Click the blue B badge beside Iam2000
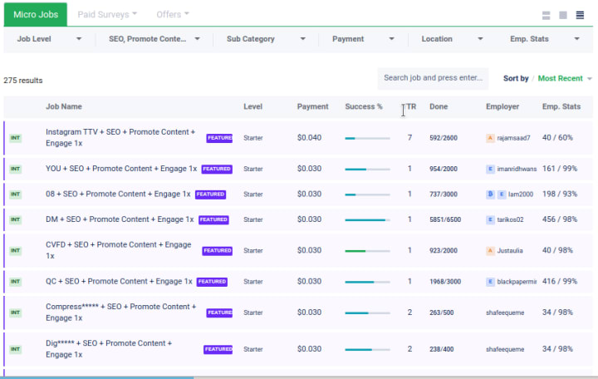This screenshot has height=379, width=598. coord(490,194)
